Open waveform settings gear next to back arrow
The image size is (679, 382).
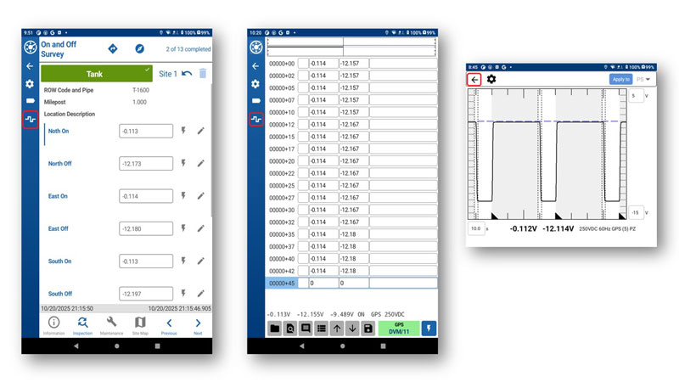click(x=491, y=79)
